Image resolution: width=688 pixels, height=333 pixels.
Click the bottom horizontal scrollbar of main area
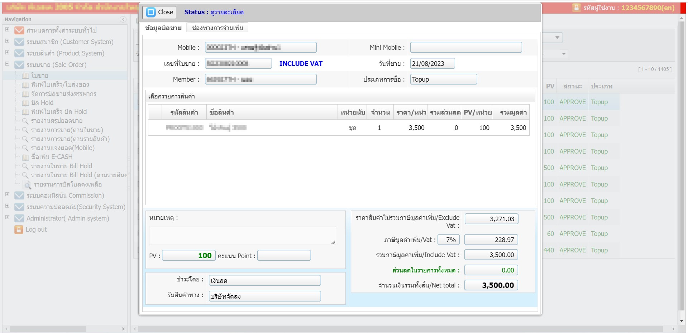point(400,329)
